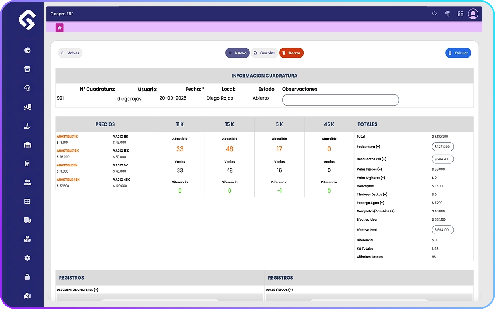Select the hand-with-dollar payments sidebar icon
495x309 pixels.
click(27, 126)
